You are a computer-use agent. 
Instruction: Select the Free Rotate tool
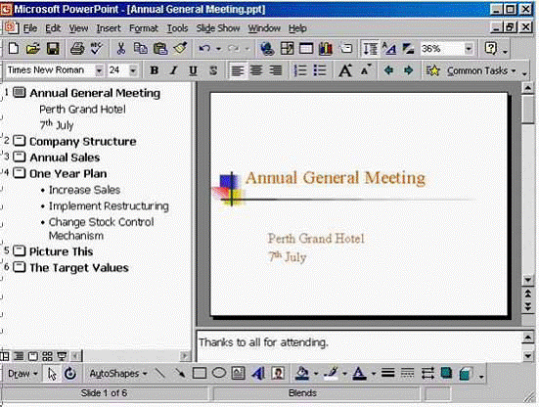(x=70, y=374)
